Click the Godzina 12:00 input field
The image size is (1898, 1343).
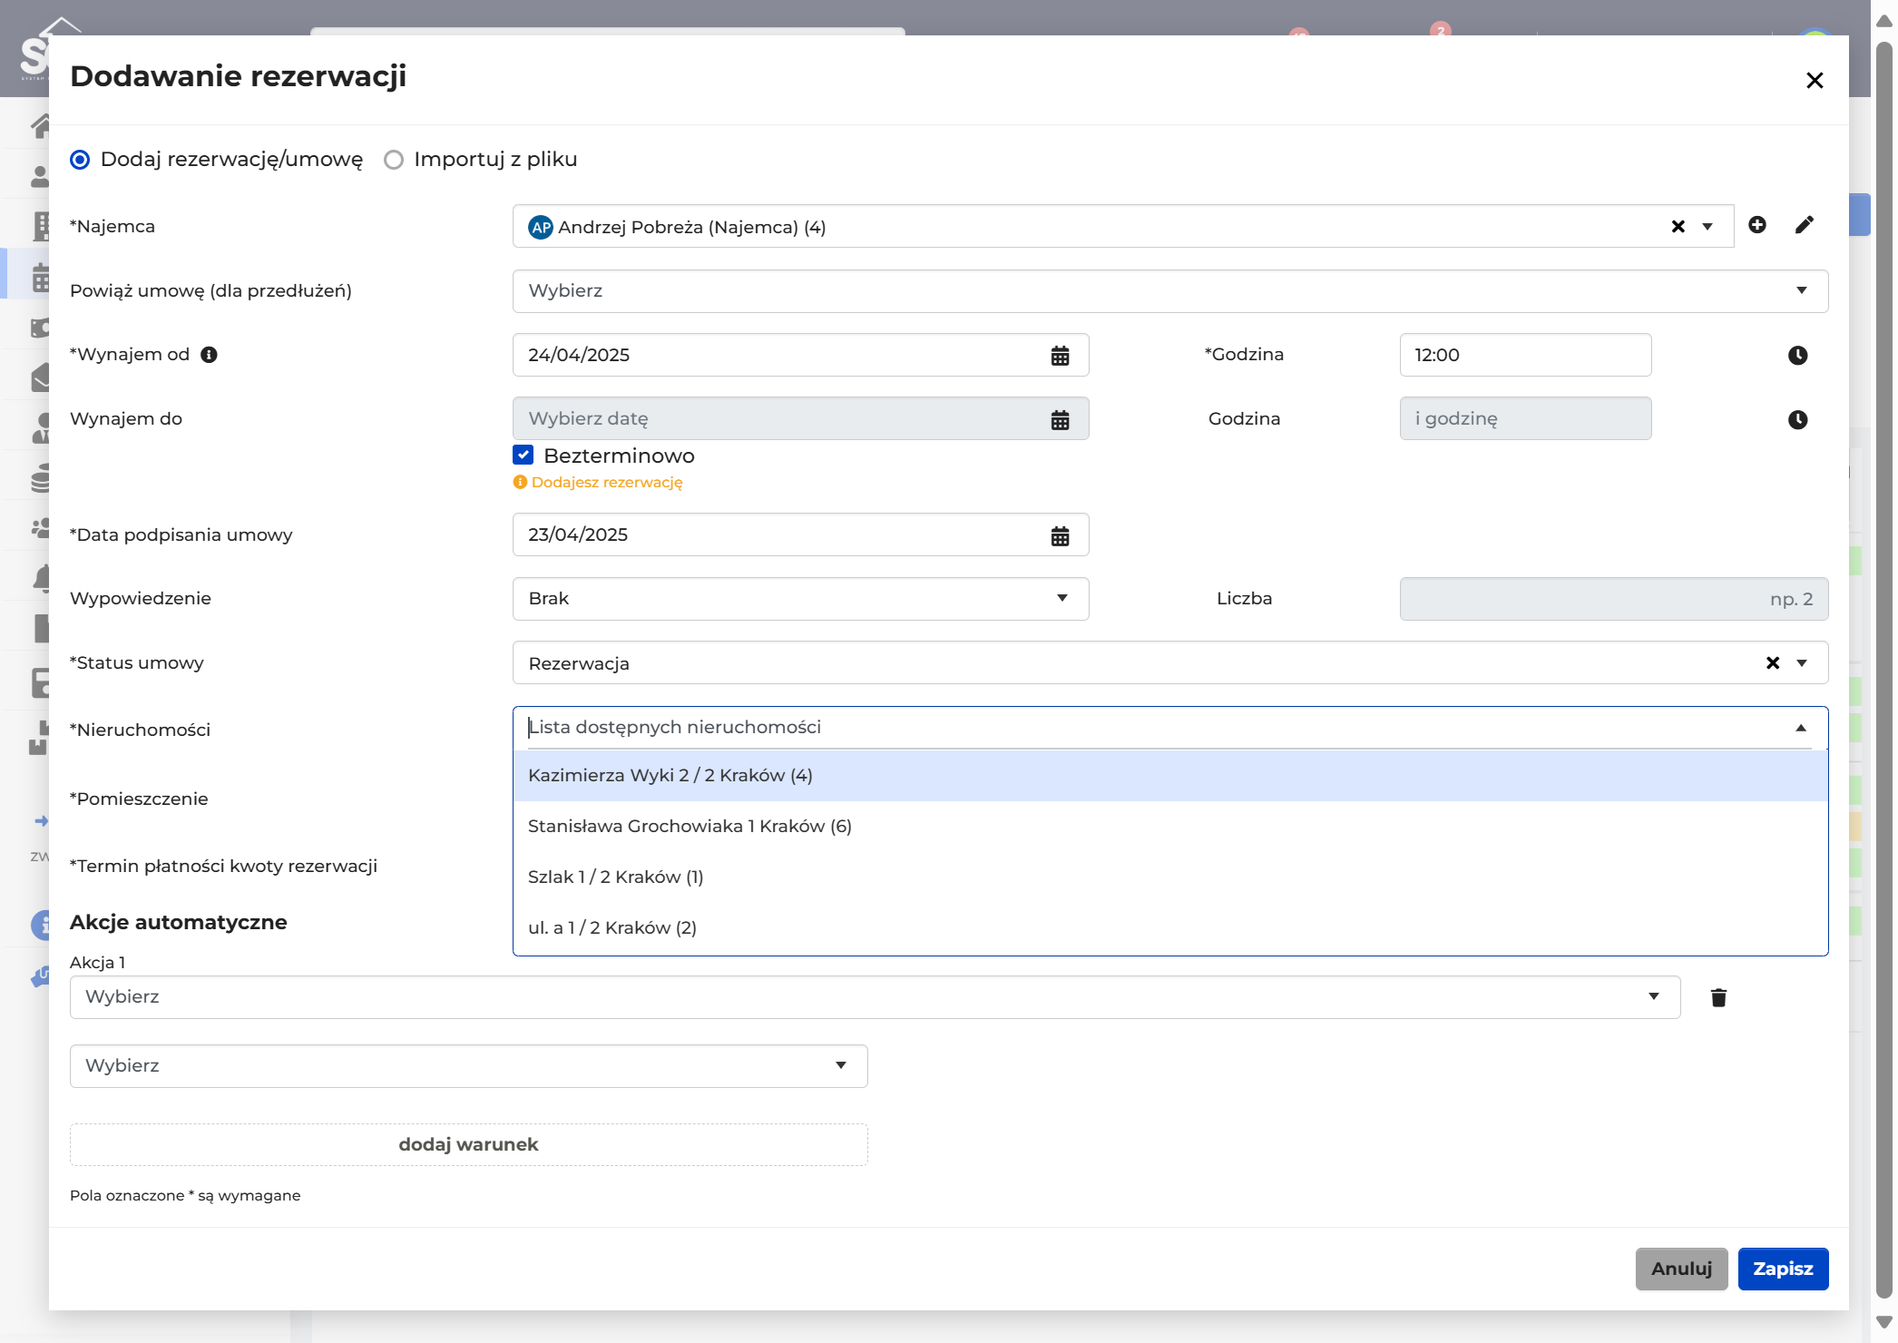pyautogui.click(x=1525, y=355)
